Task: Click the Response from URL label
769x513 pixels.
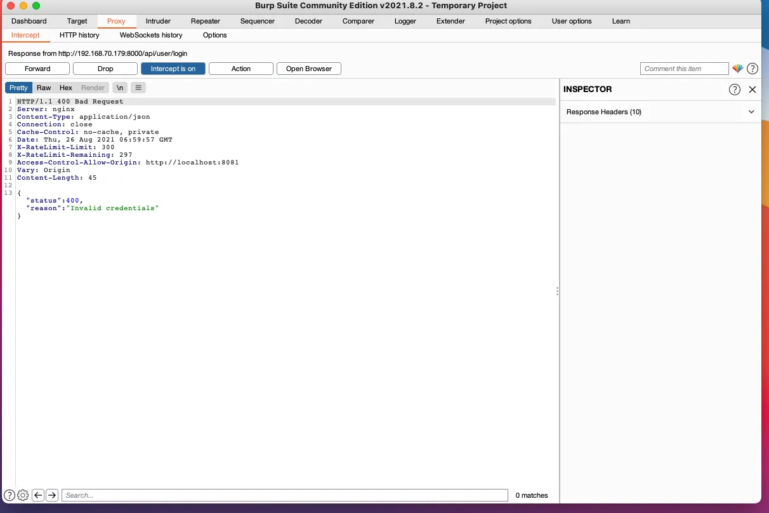Action: click(98, 54)
